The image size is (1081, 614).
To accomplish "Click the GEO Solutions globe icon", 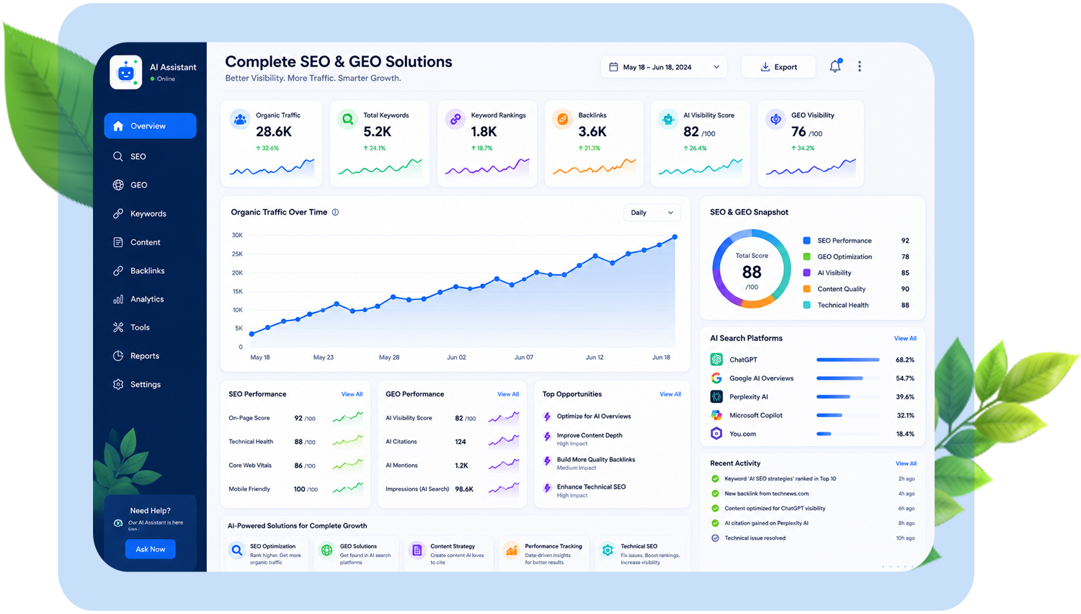I will point(326,551).
